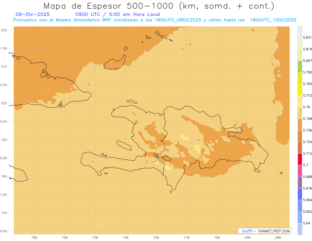Click the 73W longitude label
The height and width of the screenshot is (241, 312).
point(126,238)
